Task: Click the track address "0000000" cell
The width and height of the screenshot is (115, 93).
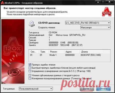Action: click(70, 55)
